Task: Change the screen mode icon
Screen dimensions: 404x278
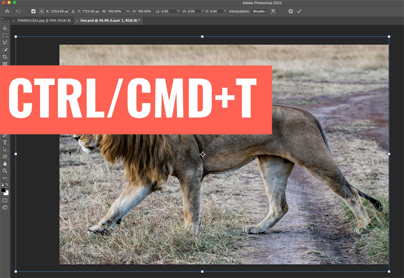Action: pos(5,207)
